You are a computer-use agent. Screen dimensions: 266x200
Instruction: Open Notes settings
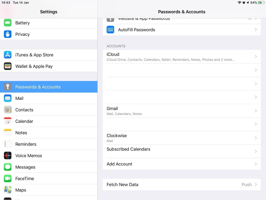pos(49,133)
